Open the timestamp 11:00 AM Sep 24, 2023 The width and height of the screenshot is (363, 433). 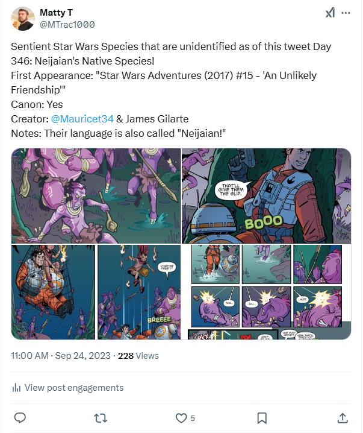tap(61, 356)
